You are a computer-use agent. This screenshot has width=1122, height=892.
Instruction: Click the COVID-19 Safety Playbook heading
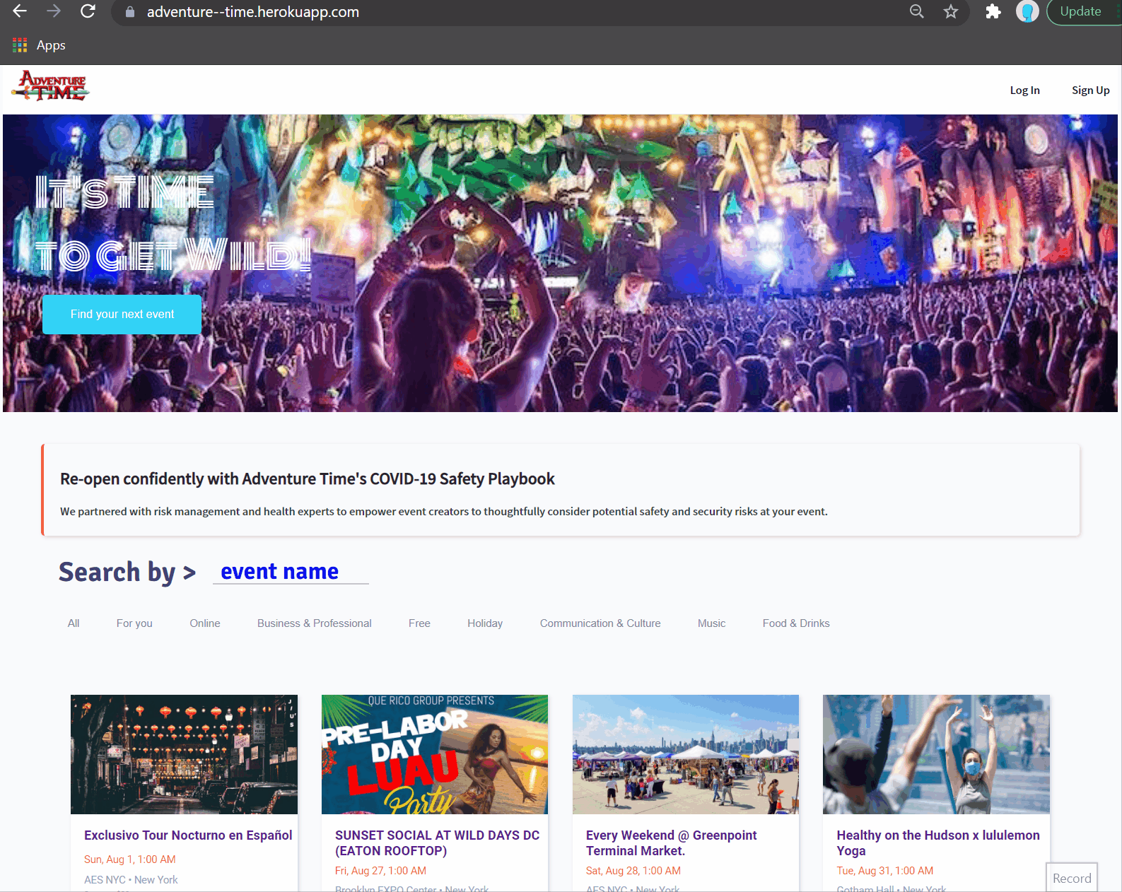[308, 479]
